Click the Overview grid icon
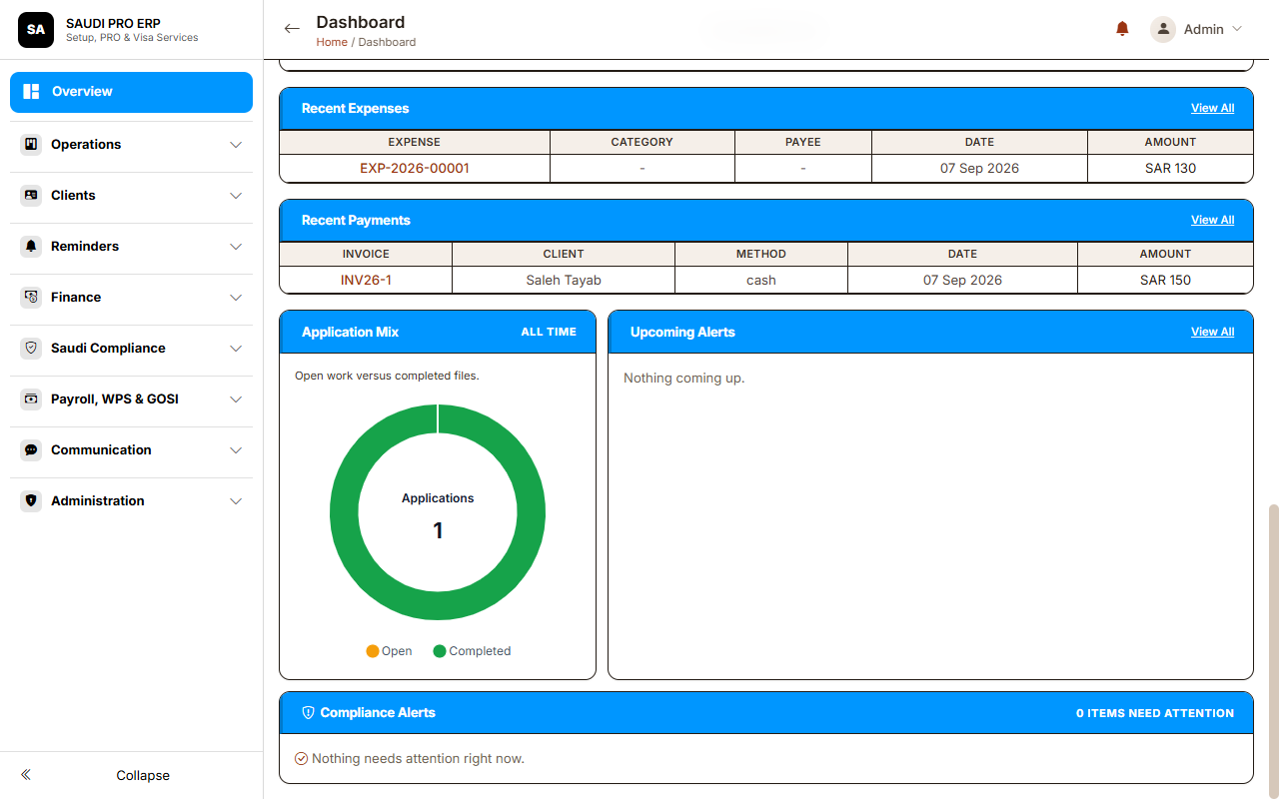1279x799 pixels. [x=31, y=92]
